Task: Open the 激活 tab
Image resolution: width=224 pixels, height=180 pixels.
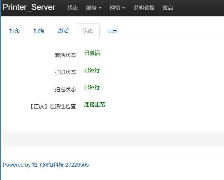Action: coord(63,31)
